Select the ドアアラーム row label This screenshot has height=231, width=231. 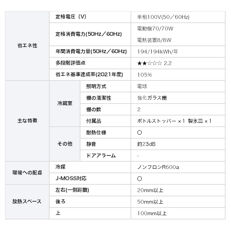pos(101,156)
